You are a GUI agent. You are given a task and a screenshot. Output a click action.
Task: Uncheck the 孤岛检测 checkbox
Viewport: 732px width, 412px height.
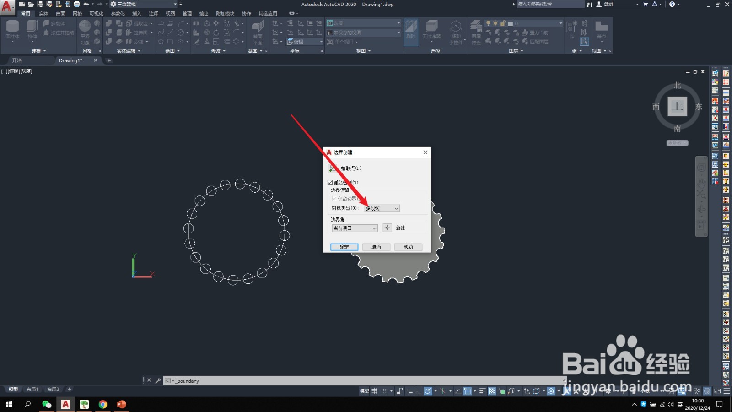click(330, 182)
